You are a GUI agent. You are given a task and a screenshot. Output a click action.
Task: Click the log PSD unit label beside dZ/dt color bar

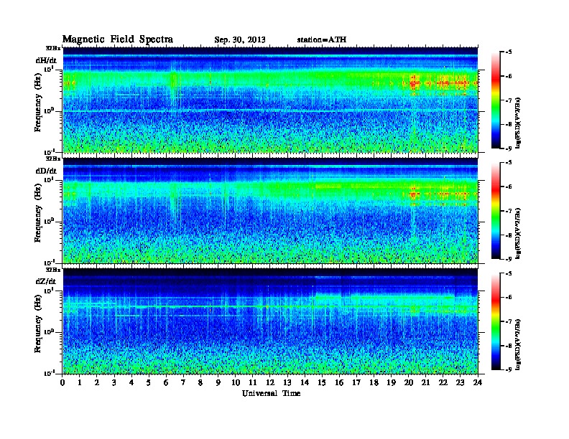[x=519, y=344]
